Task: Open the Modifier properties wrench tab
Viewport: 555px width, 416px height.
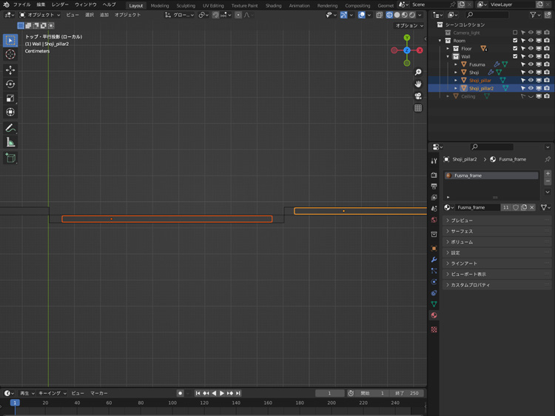Action: click(434, 260)
